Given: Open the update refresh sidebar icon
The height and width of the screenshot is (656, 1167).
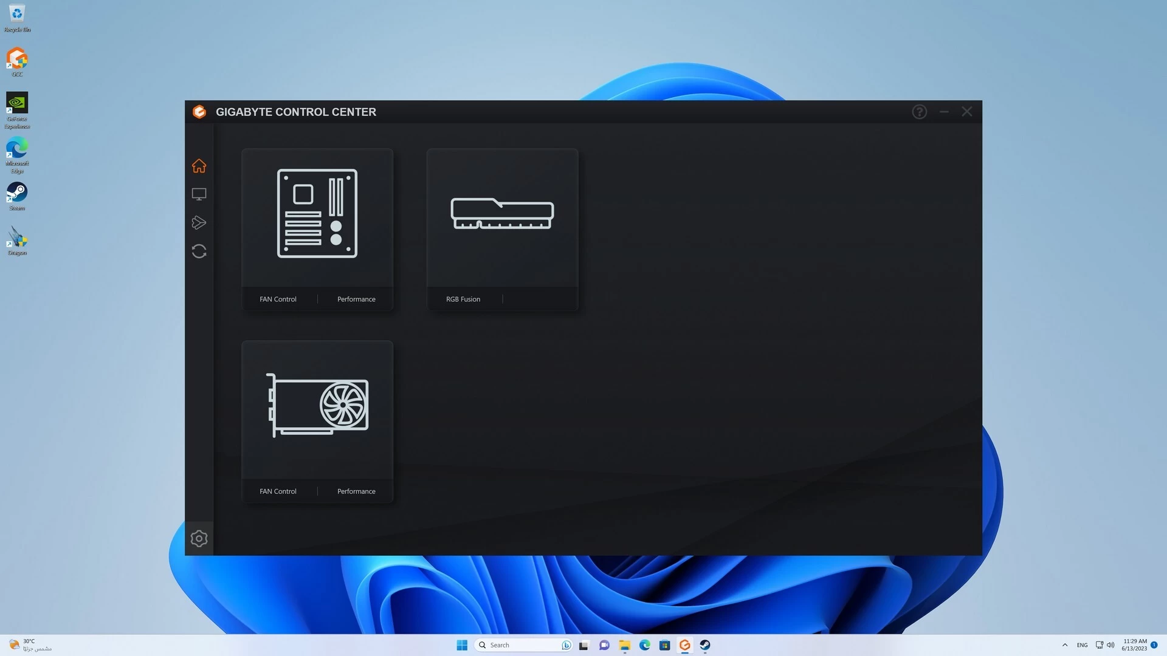Looking at the screenshot, I should tap(199, 251).
